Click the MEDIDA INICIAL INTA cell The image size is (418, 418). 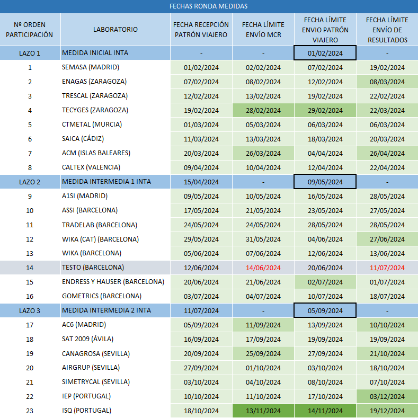click(x=115, y=53)
